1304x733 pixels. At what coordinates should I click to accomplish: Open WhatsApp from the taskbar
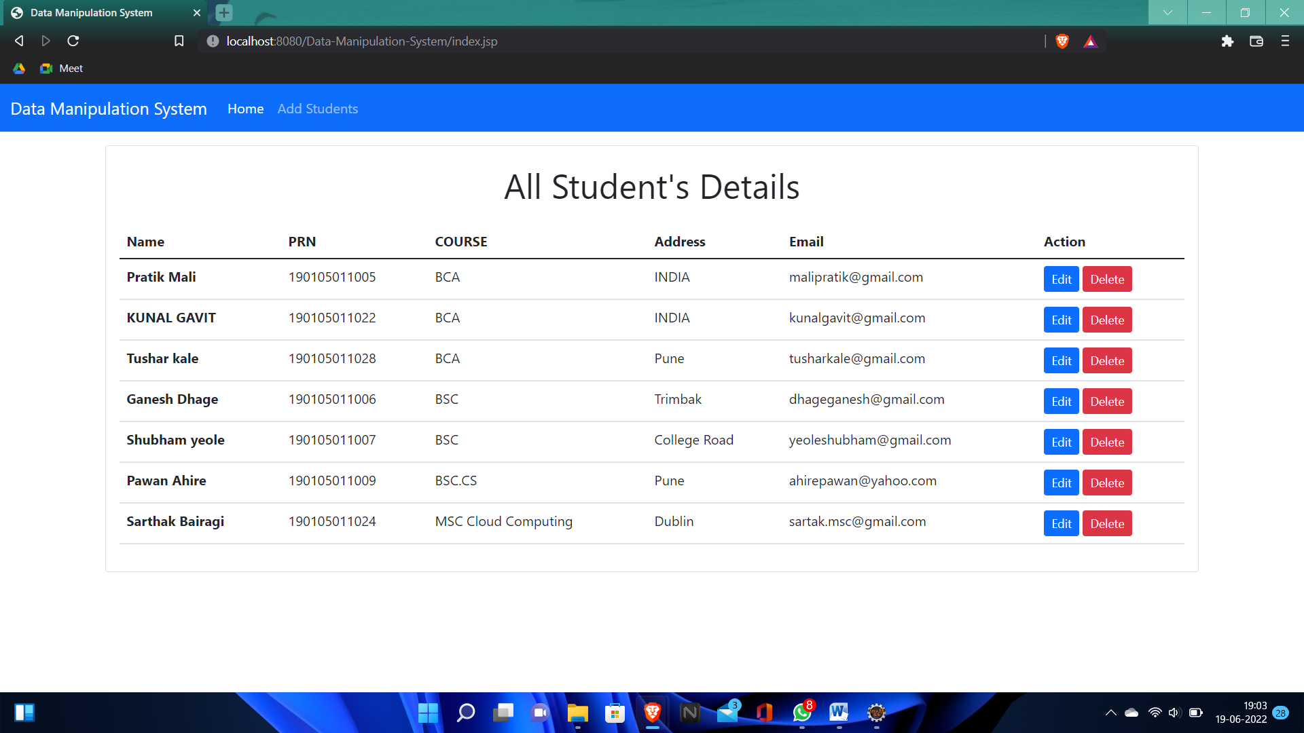802,713
